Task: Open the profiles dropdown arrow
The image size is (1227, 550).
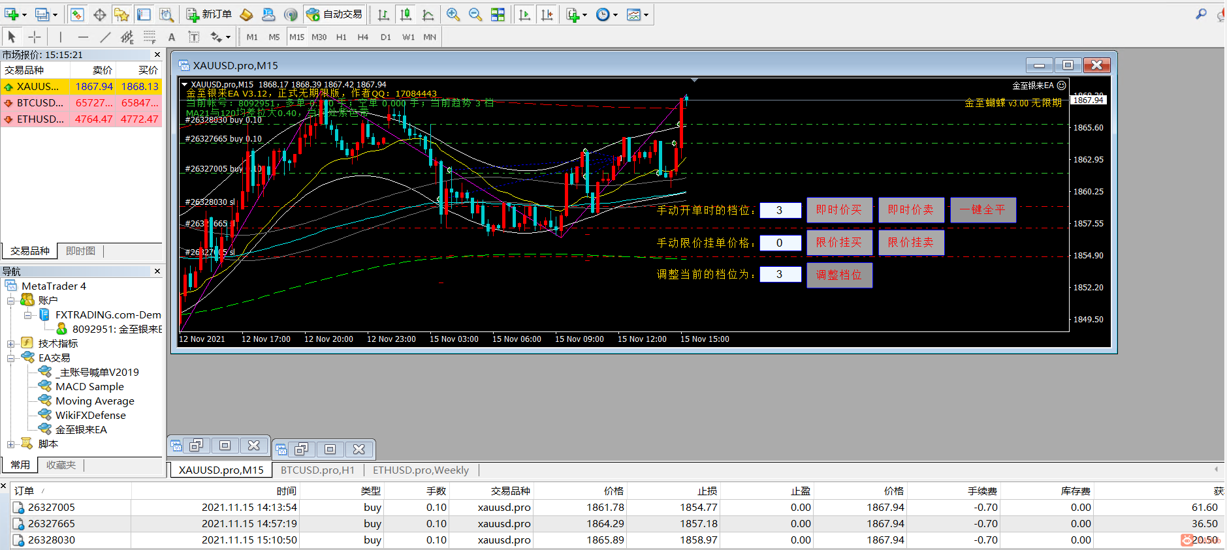Action: click(x=55, y=14)
